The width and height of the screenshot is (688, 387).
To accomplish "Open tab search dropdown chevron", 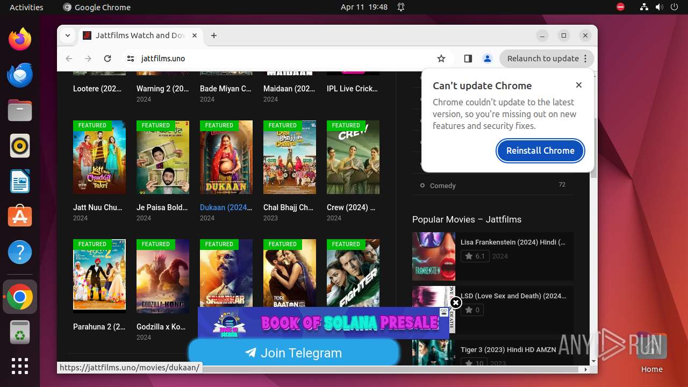I will (68, 35).
